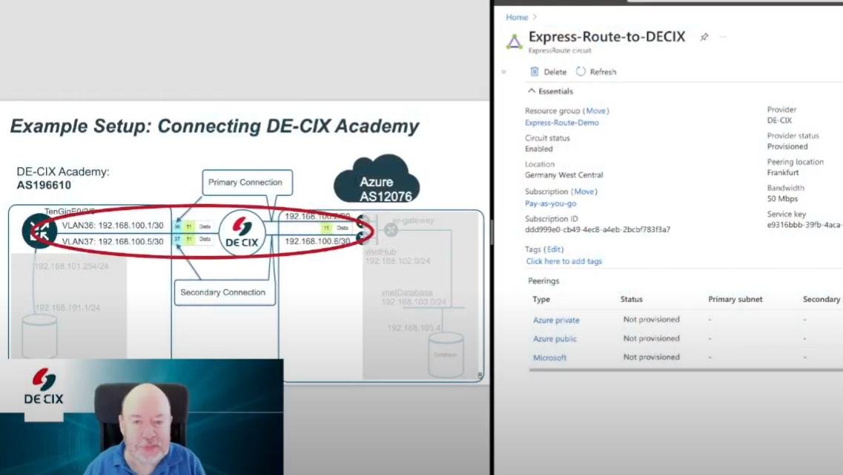Open the Azure private peering
The height and width of the screenshot is (475, 843).
pos(556,320)
